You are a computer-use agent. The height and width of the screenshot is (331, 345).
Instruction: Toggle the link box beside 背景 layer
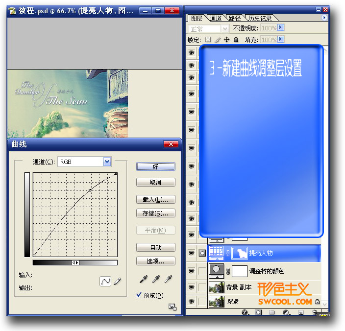[202, 301]
